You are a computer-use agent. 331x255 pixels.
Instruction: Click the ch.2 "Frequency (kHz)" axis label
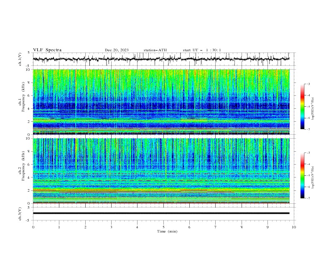[23, 166]
